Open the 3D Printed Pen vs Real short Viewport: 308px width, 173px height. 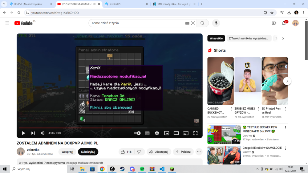[x=275, y=81]
